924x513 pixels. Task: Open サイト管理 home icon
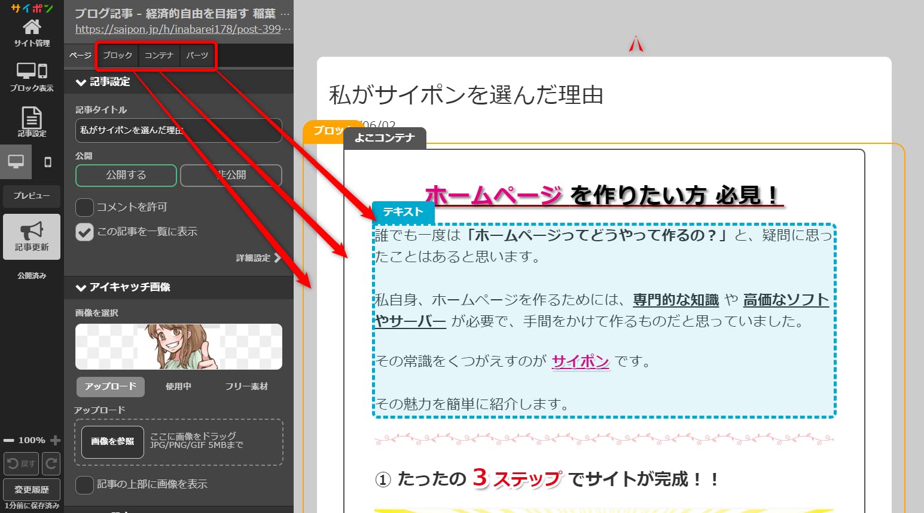coord(32,32)
